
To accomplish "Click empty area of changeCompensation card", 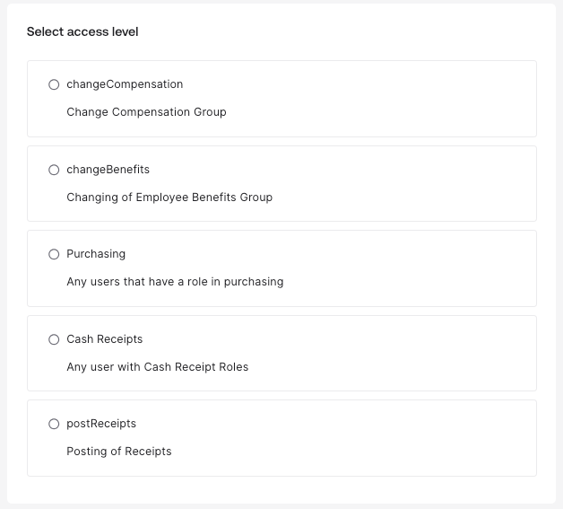I will (403, 99).
